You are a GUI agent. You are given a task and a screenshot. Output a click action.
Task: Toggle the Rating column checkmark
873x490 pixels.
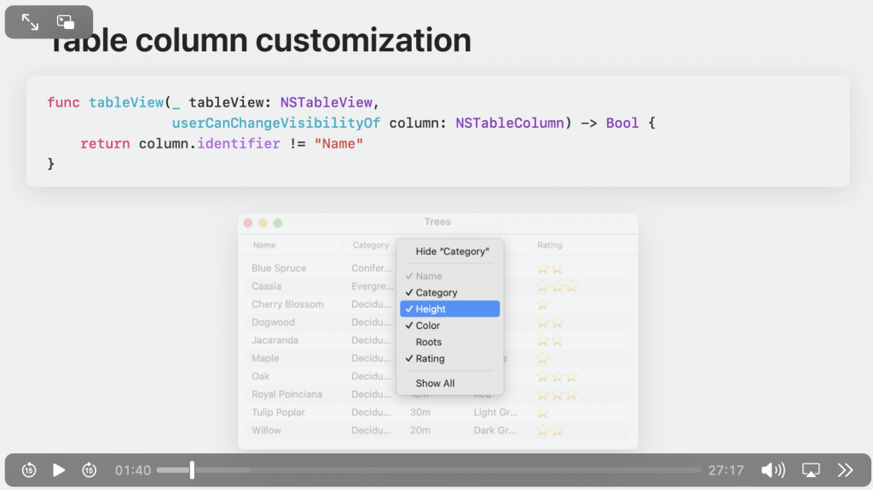431,359
